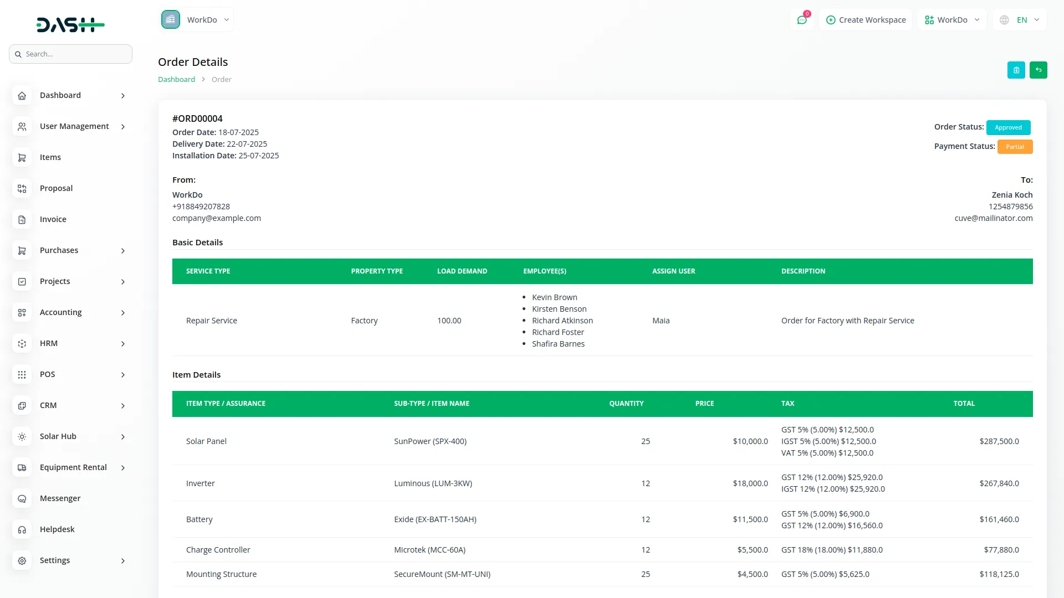Expand the Dashboard menu chevron

coord(123,96)
